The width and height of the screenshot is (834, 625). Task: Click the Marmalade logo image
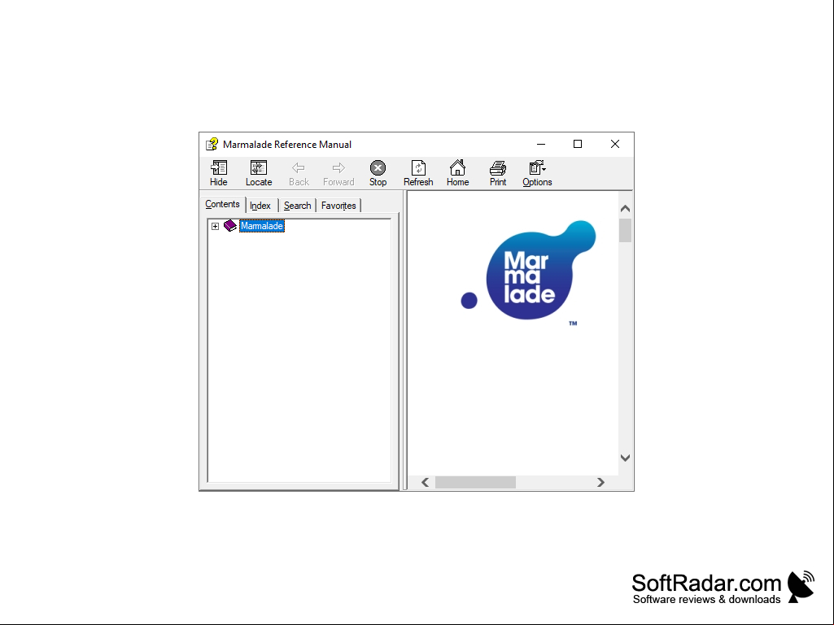528,272
